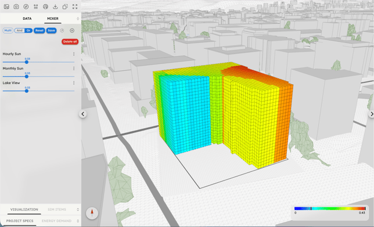Select the Or filter logic option
The image size is (374, 227).
(x=28, y=31)
